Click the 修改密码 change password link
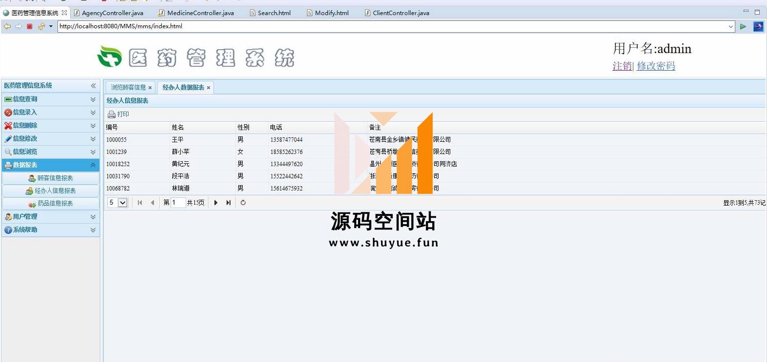The height and width of the screenshot is (362, 767). pyautogui.click(x=656, y=66)
